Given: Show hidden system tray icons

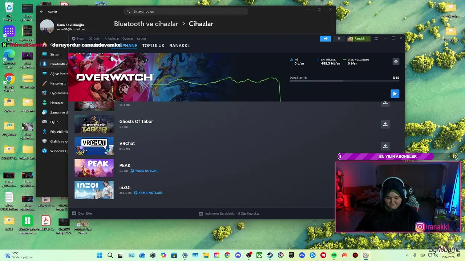Looking at the screenshot, I should [x=407, y=255].
